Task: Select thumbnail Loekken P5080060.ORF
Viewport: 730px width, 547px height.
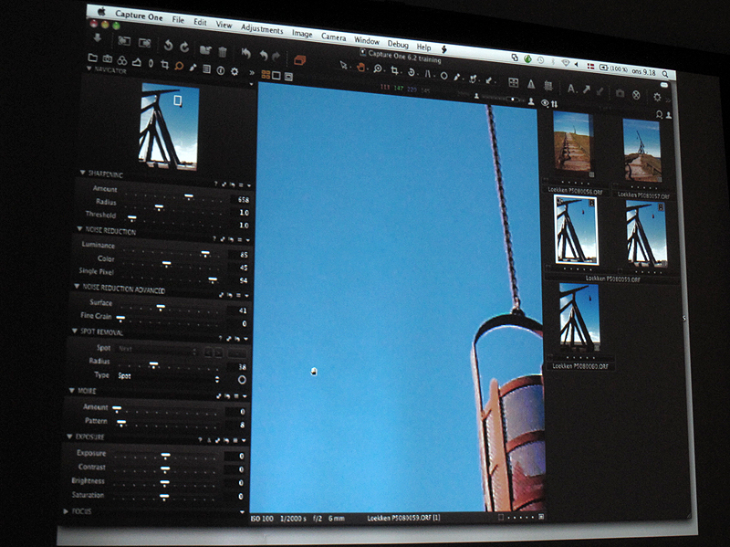Action: click(579, 317)
